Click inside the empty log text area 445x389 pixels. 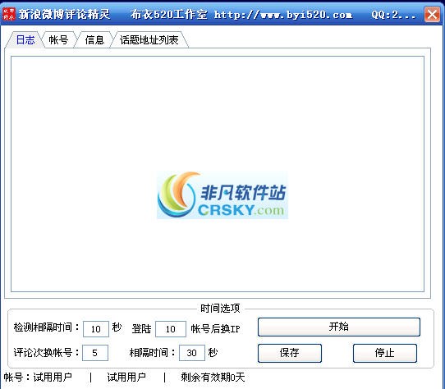[x=218, y=174]
